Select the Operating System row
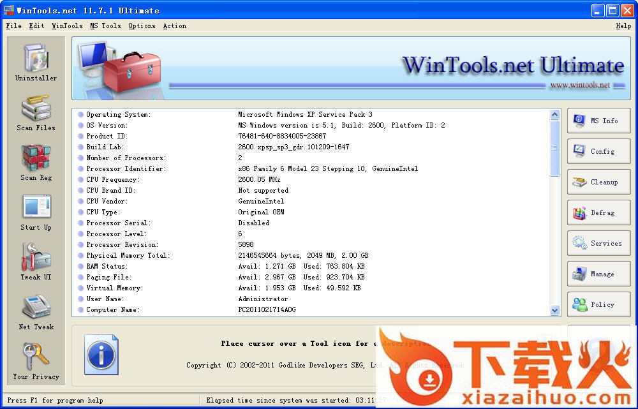The width and height of the screenshot is (638, 409). click(x=311, y=114)
